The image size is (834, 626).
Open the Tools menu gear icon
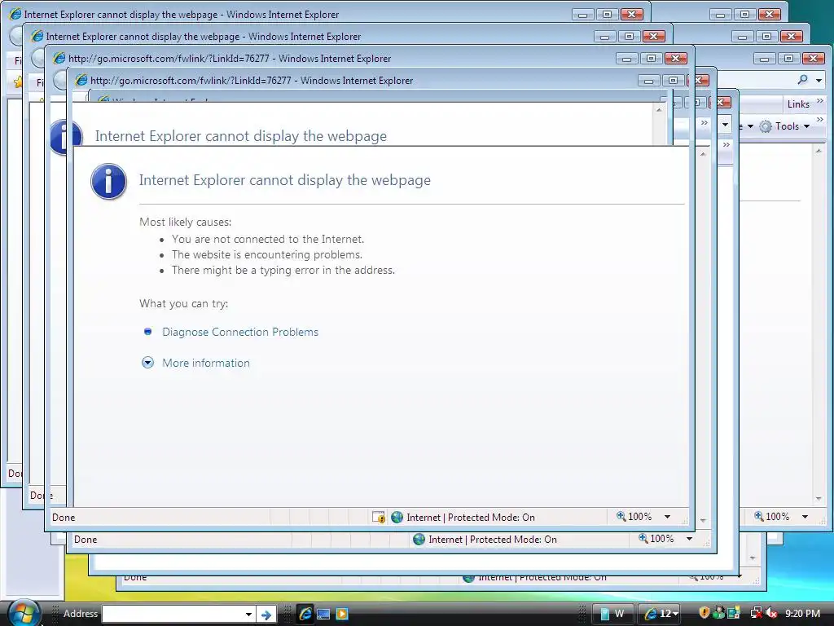pos(766,126)
